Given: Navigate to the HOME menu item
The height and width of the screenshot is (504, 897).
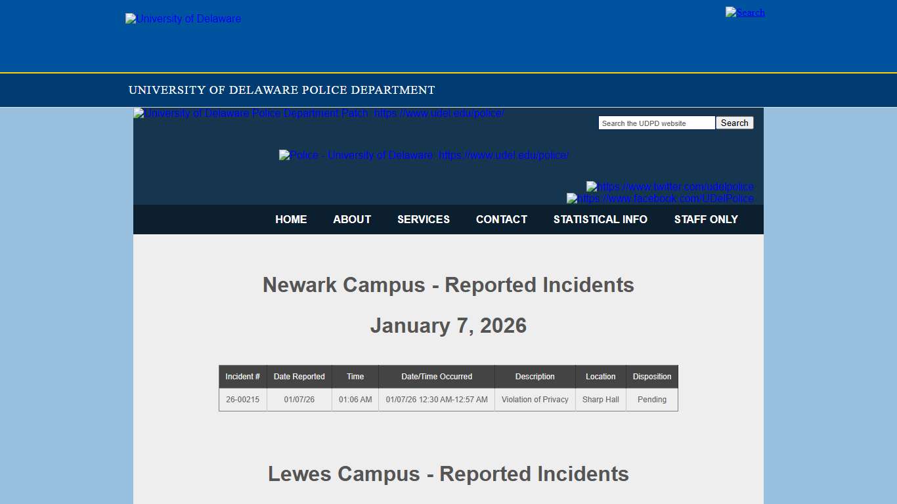Looking at the screenshot, I should point(291,219).
